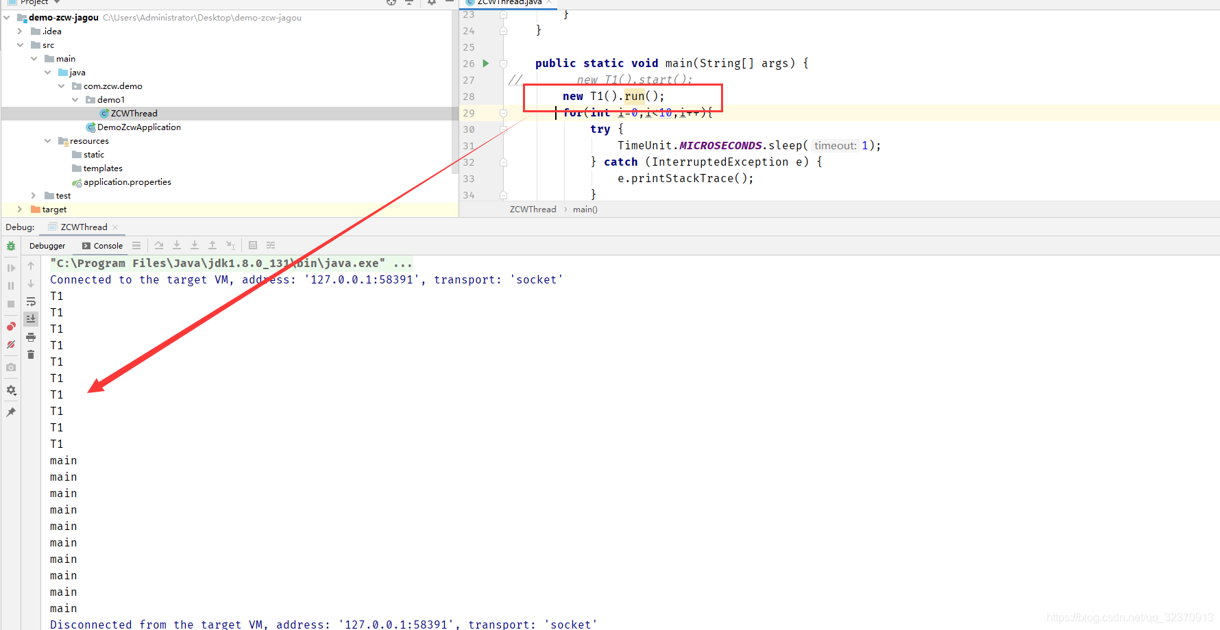
Task: Click the run gutter arrow at line 26
Action: (x=486, y=63)
